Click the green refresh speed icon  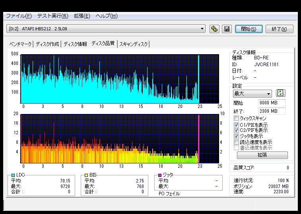(x=281, y=93)
